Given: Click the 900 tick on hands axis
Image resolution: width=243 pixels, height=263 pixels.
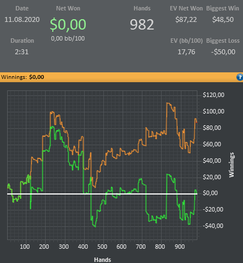Looking at the screenshot, I should coord(180,247).
